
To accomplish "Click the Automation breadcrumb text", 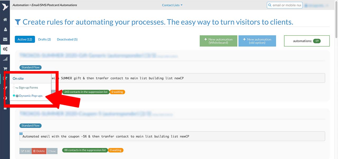I will click(20, 5).
